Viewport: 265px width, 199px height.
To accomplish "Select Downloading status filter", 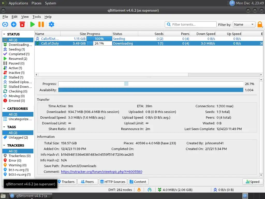I will click(x=18, y=45).
